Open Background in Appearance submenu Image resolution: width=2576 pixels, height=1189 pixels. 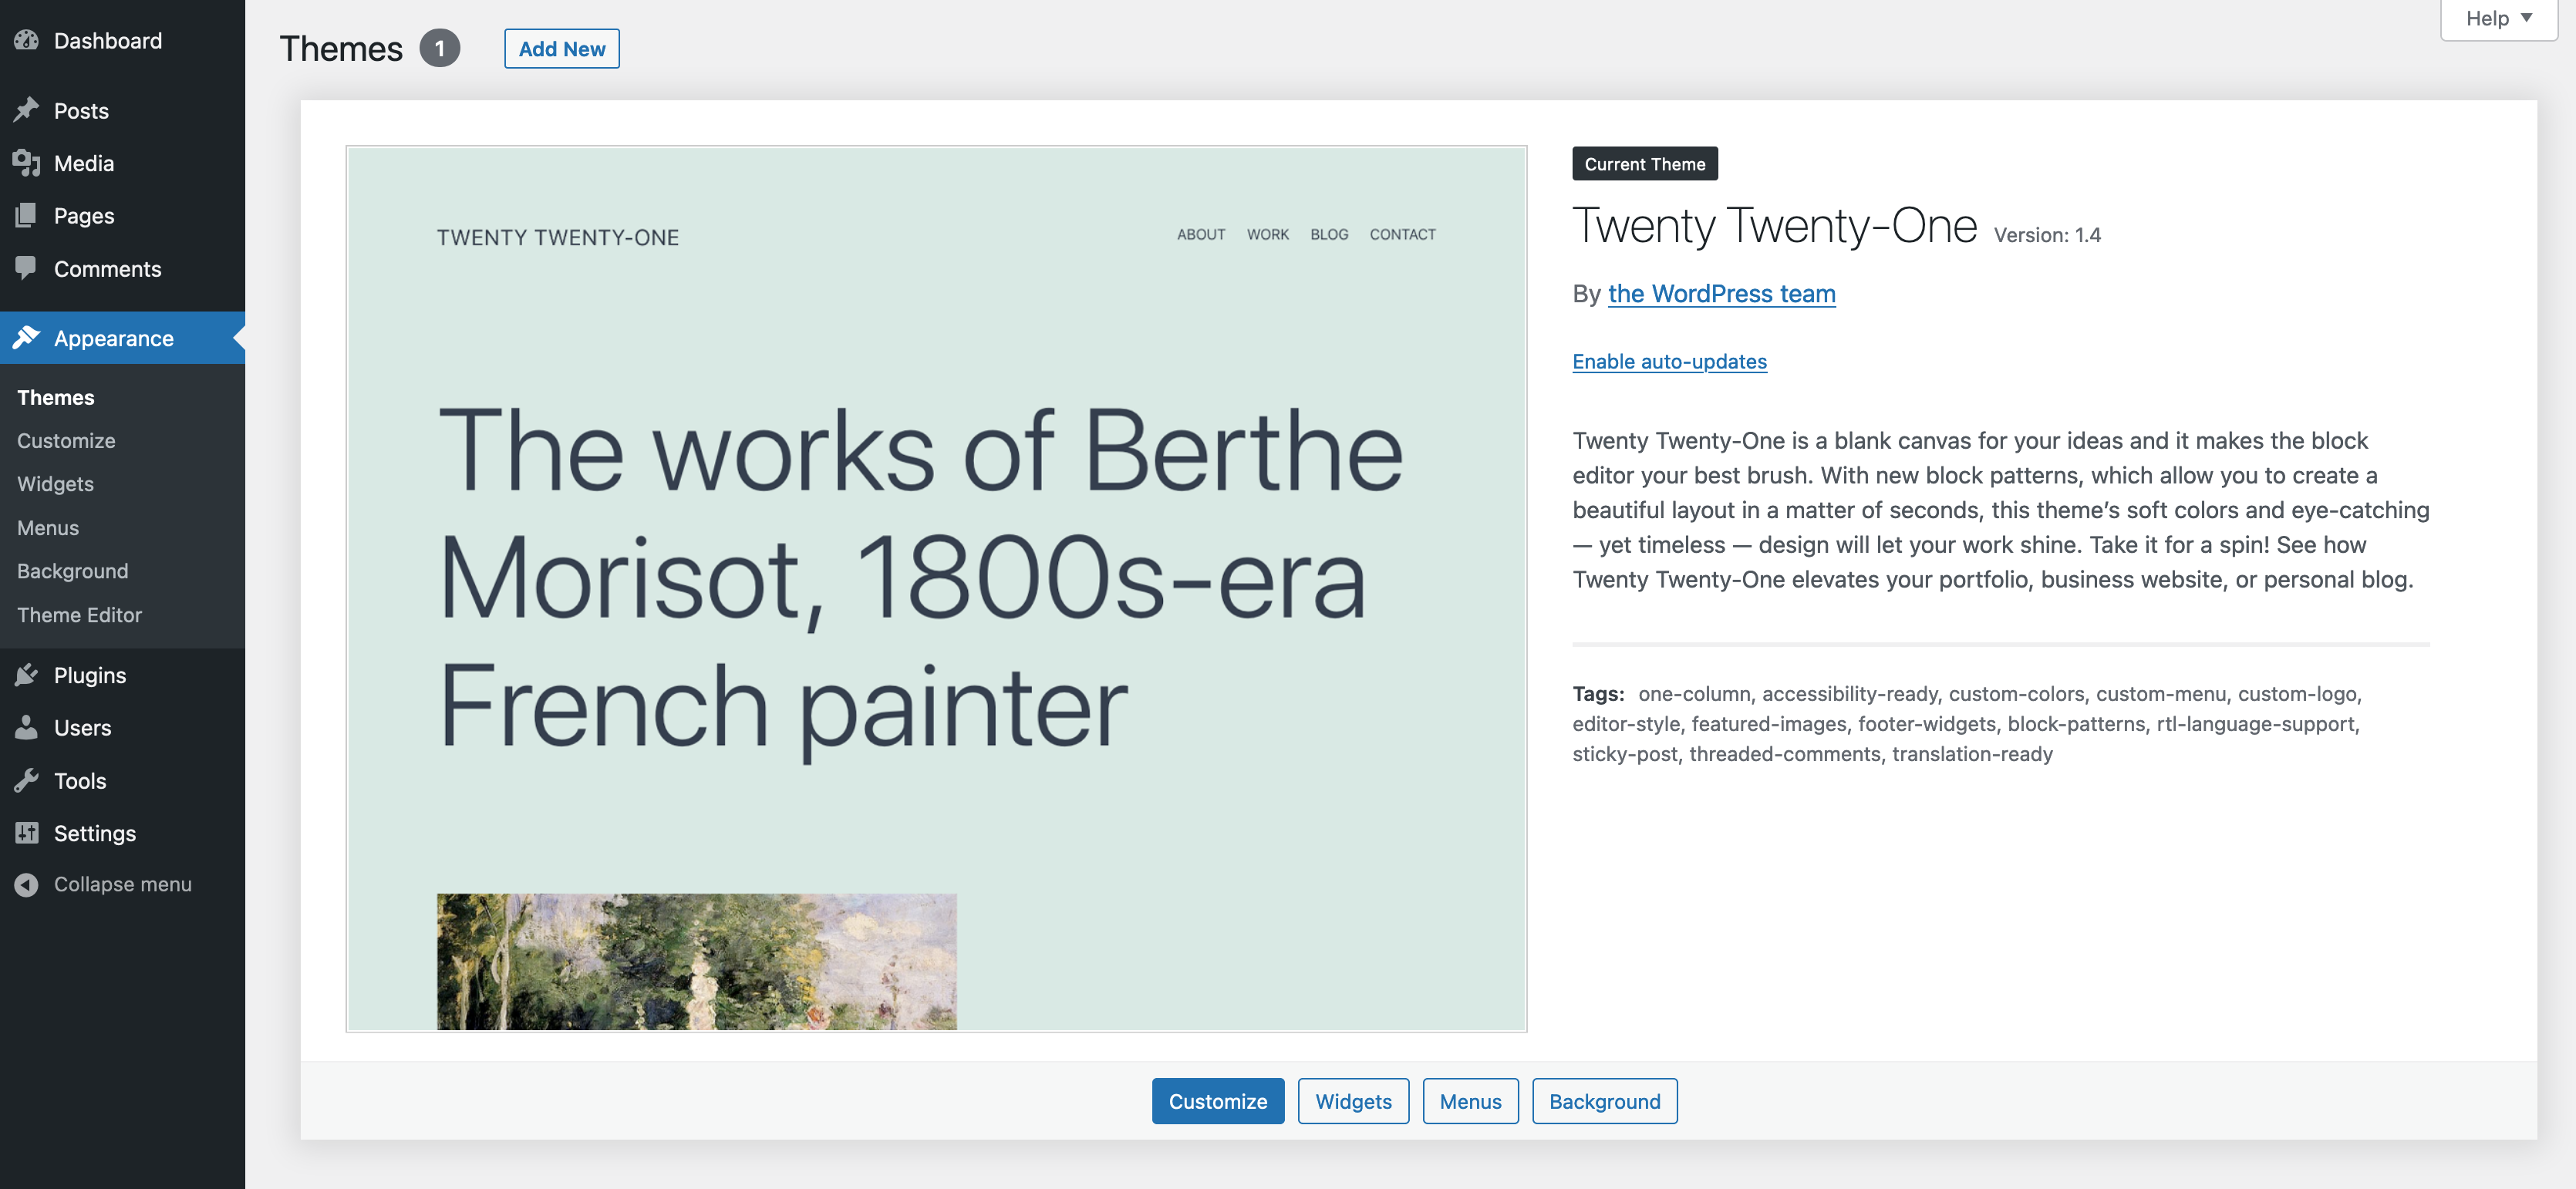[x=73, y=571]
